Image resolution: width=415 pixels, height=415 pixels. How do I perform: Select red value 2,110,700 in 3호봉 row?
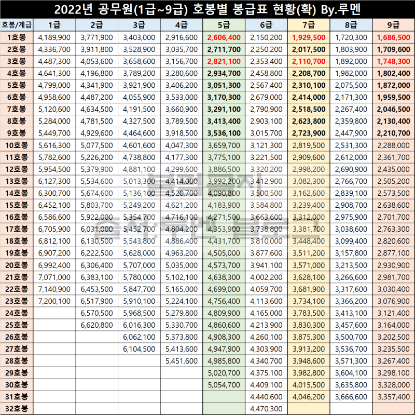pyautogui.click(x=309, y=61)
